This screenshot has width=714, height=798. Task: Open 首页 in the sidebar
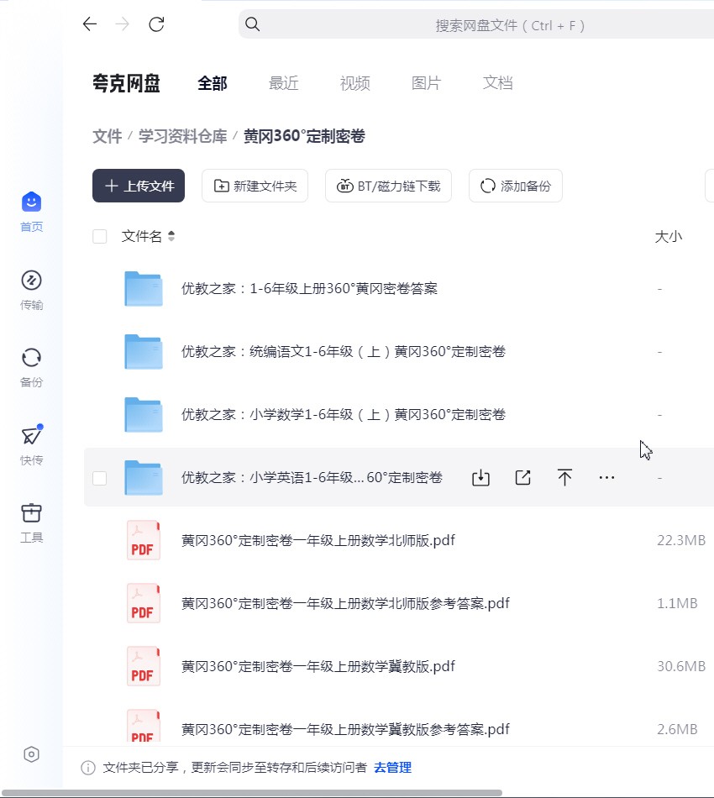pyautogui.click(x=32, y=212)
